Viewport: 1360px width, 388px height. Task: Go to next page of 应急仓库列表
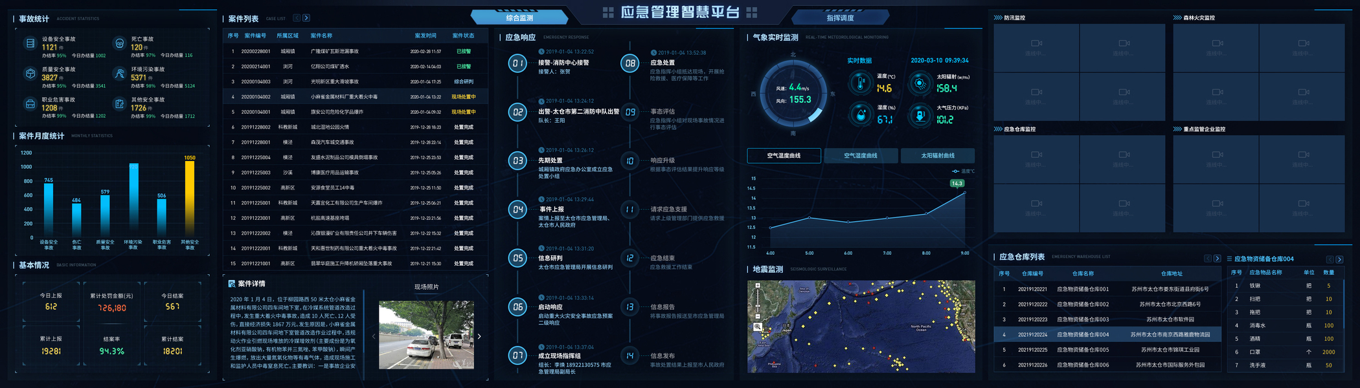[1217, 259]
